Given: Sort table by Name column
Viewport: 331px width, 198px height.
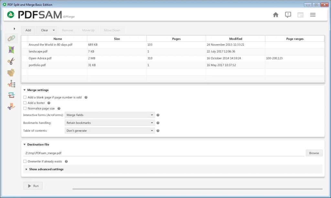Looking at the screenshot, I should pyautogui.click(x=58, y=39).
